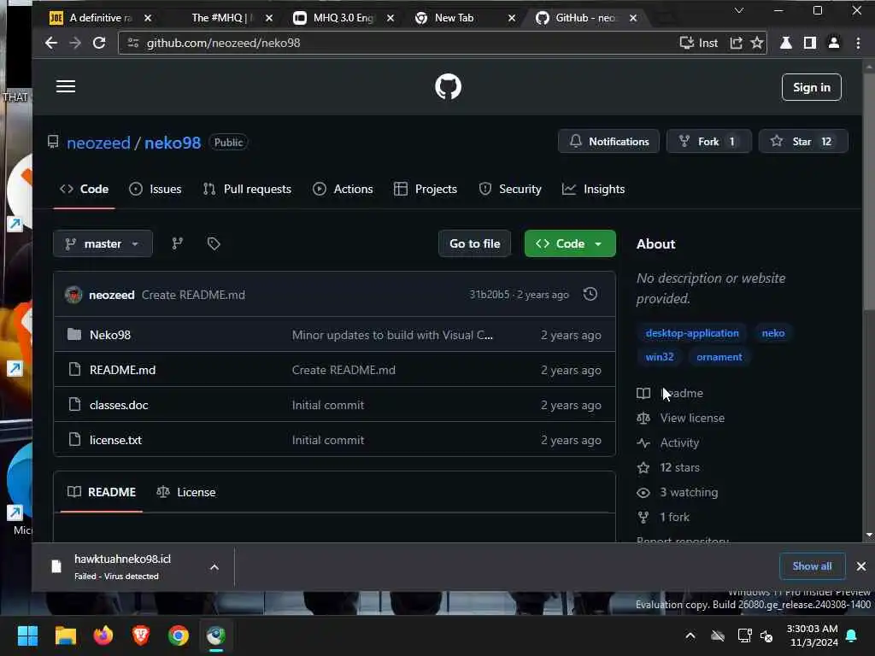Open commit history clock icon
Viewport: 875px width, 656px height.
[x=590, y=294]
